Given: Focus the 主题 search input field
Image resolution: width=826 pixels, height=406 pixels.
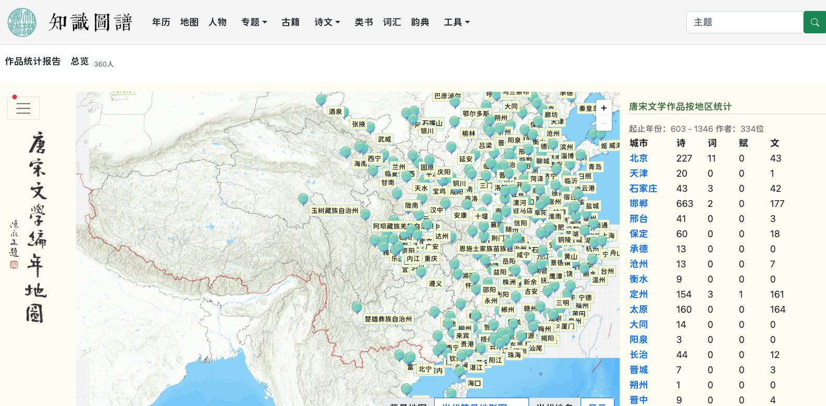Looking at the screenshot, I should pos(744,22).
